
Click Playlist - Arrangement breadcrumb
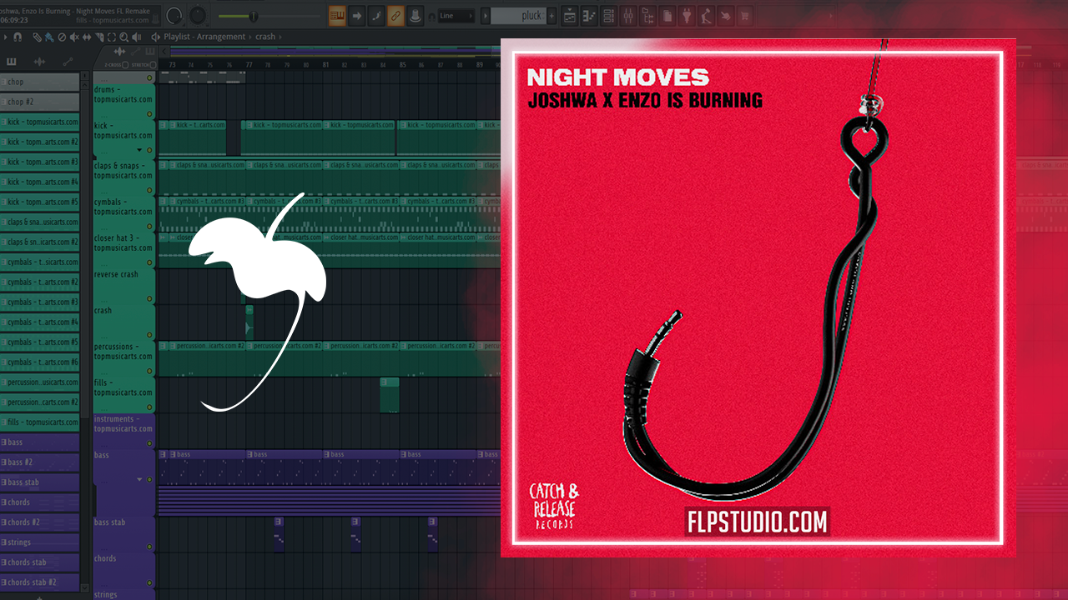pyautogui.click(x=204, y=37)
